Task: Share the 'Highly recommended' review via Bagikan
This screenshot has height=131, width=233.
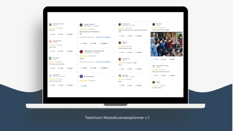Action: 138,36
